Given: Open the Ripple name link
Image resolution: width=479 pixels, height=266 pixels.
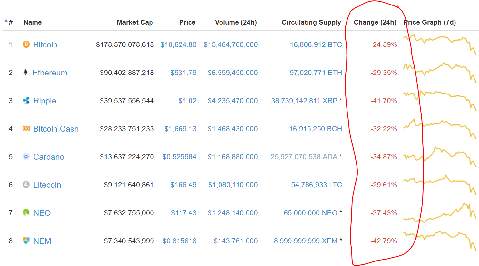Looking at the screenshot, I should pos(45,101).
